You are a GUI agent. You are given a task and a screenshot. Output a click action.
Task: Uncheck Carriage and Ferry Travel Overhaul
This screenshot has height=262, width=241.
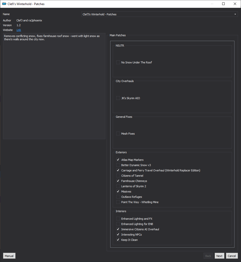118,170
